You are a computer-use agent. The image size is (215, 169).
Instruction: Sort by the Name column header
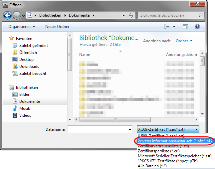pyautogui.click(x=85, y=55)
